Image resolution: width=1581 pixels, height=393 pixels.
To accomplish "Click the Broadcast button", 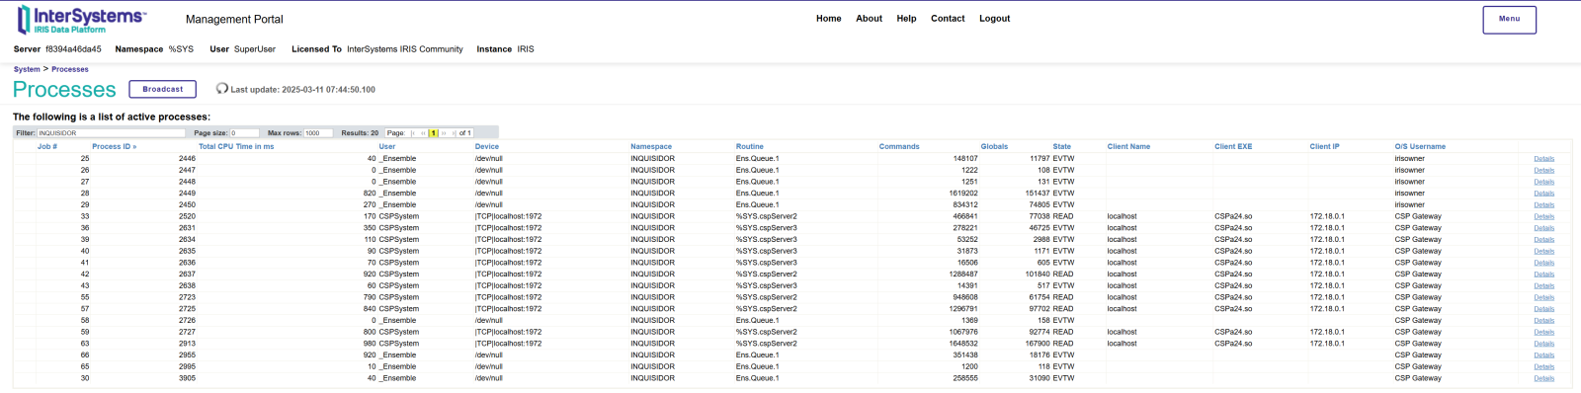I will [163, 89].
